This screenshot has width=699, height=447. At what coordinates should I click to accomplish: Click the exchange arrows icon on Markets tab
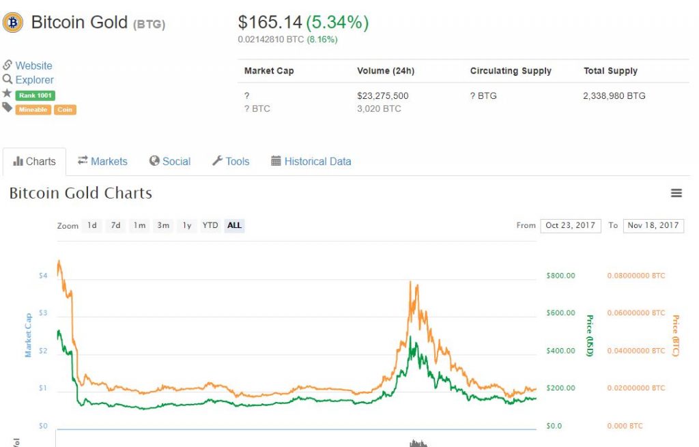coord(83,160)
